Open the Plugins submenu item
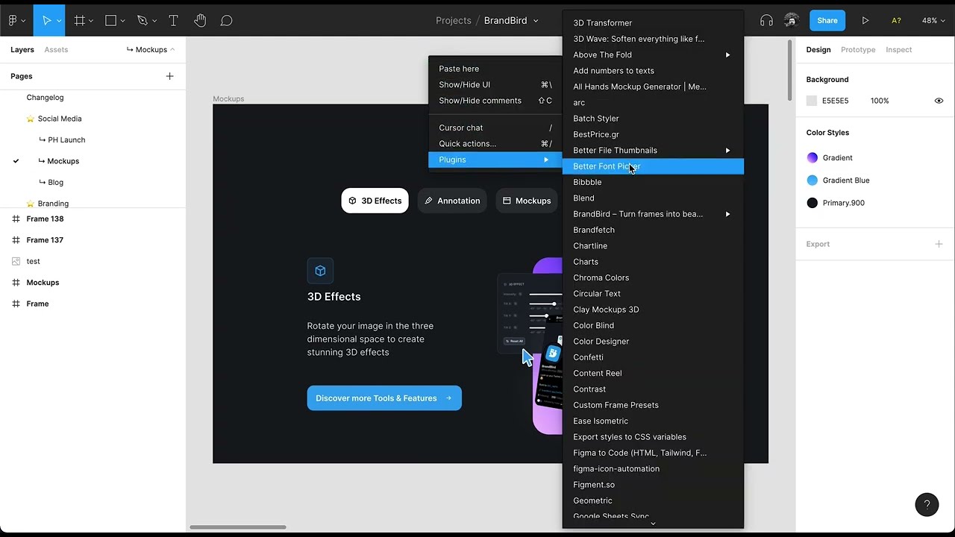The height and width of the screenshot is (537, 955). click(495, 160)
